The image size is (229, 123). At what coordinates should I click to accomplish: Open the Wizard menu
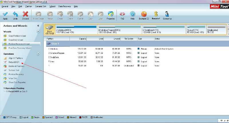(x=52, y=6)
